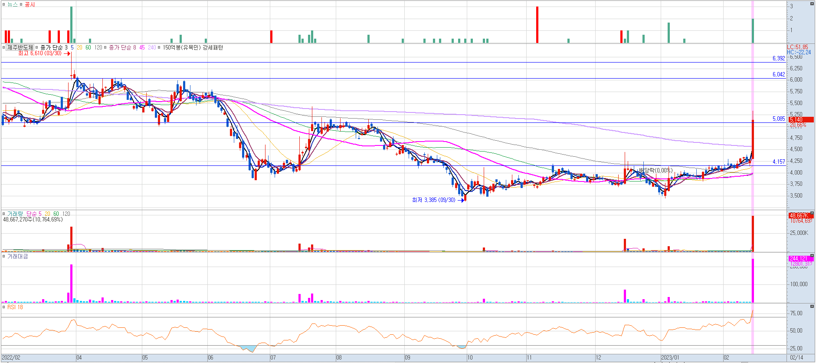Open the 150억봉(유목민) 강세패턴 indicator label
816x363 pixels.
coord(193,47)
